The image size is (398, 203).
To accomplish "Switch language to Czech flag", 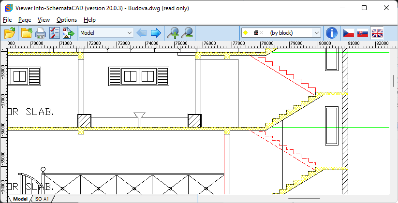I will pyautogui.click(x=349, y=33).
